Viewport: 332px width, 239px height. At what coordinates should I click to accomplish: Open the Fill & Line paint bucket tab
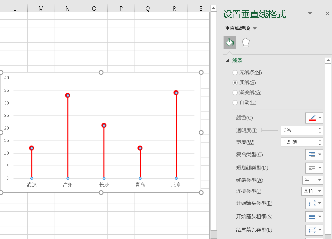pos(230,42)
